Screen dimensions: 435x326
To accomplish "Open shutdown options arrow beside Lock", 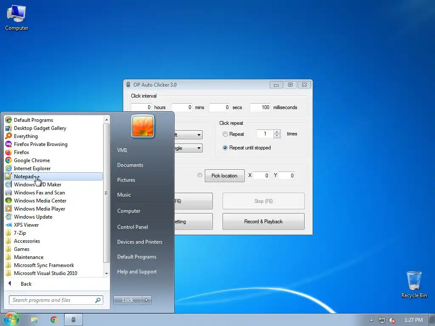I will (x=147, y=300).
